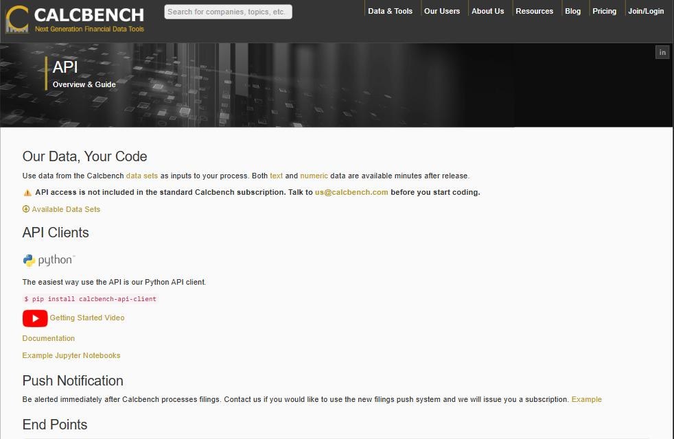Go to the Blog page
The width and height of the screenshot is (674, 439).
[572, 11]
